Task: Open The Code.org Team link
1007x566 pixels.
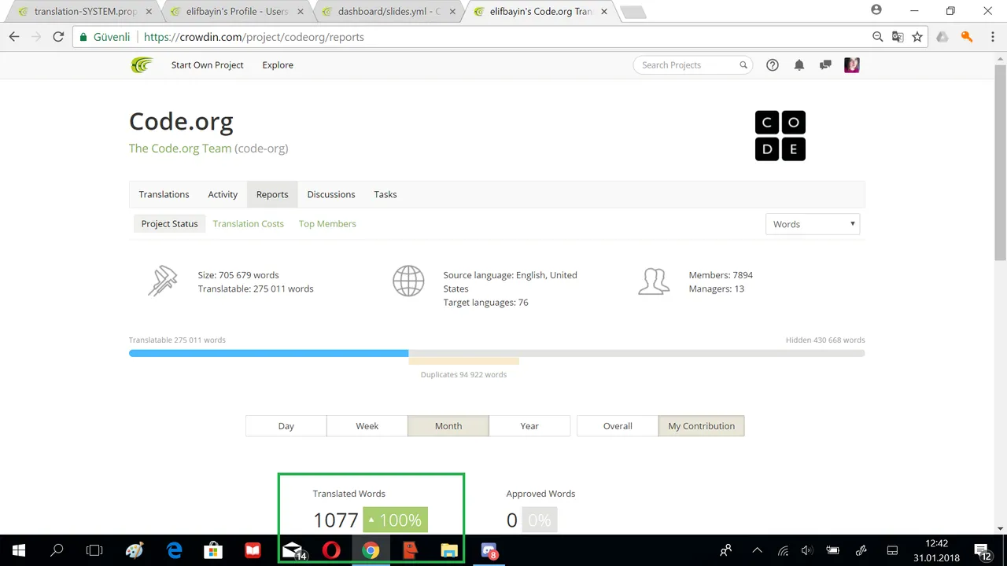Action: click(x=180, y=149)
